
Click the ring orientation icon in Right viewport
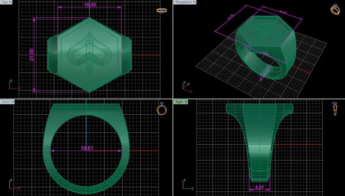pos(335,109)
